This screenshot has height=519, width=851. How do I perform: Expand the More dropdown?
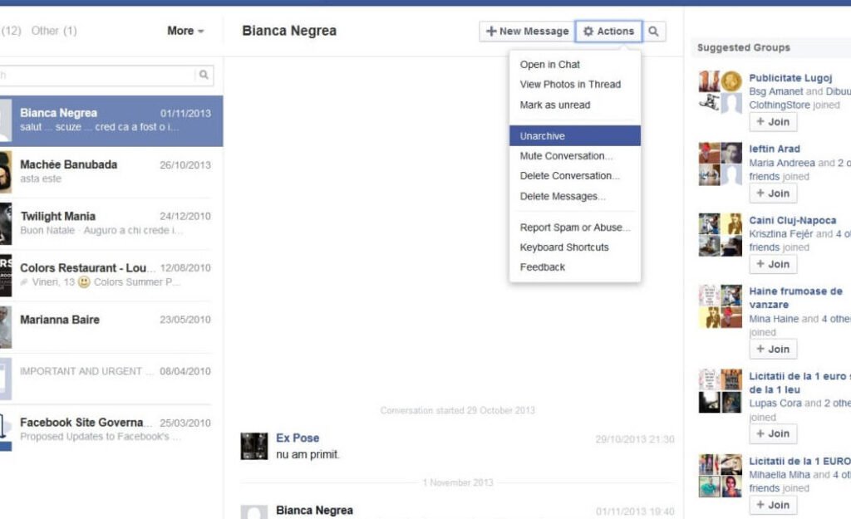pos(185,31)
